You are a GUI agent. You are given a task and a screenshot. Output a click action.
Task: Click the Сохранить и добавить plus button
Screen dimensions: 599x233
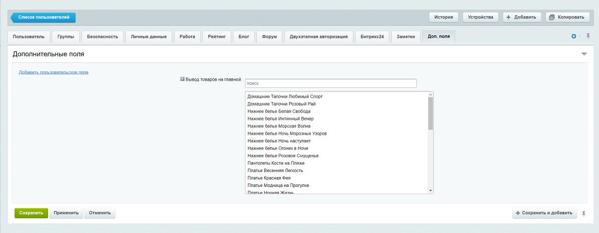pos(544,213)
